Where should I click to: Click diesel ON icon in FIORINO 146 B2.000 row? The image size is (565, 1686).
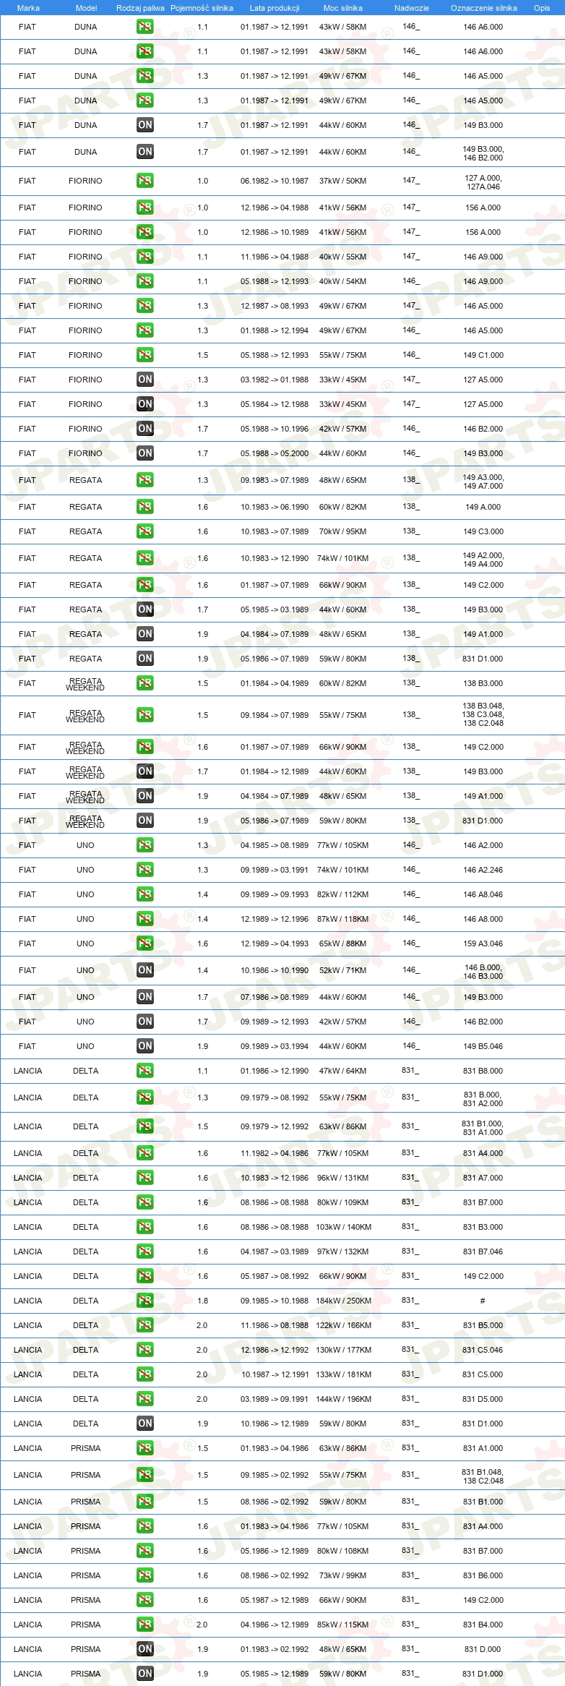(x=145, y=429)
